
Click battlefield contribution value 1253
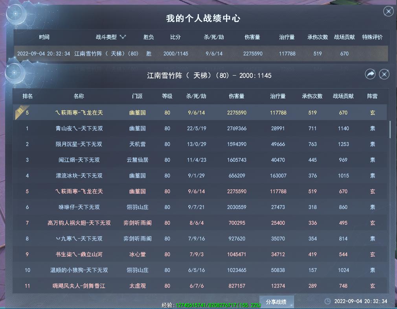343,144
